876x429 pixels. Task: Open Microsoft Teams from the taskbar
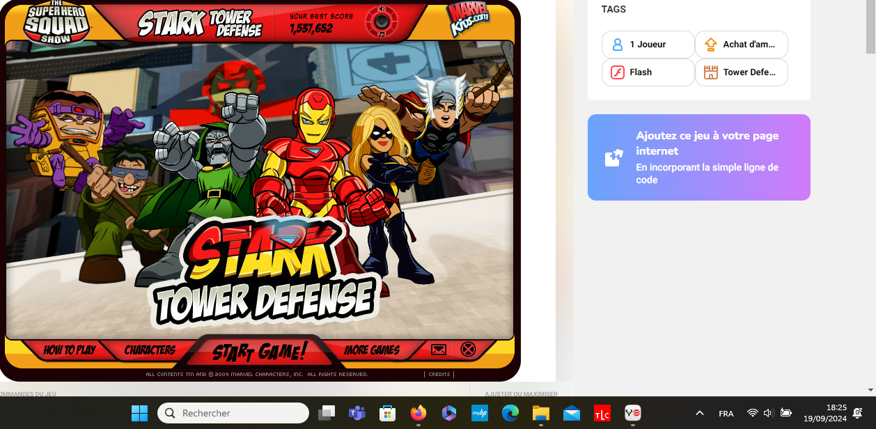[x=357, y=413]
